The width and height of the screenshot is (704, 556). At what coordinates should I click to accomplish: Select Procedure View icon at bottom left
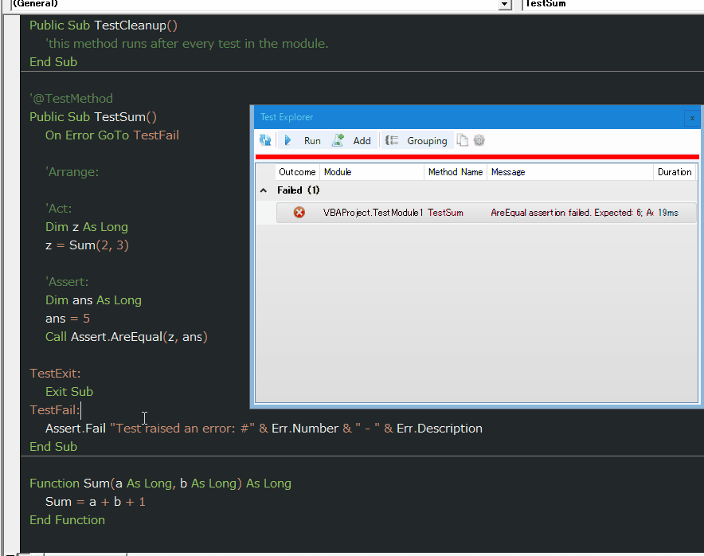(10, 554)
